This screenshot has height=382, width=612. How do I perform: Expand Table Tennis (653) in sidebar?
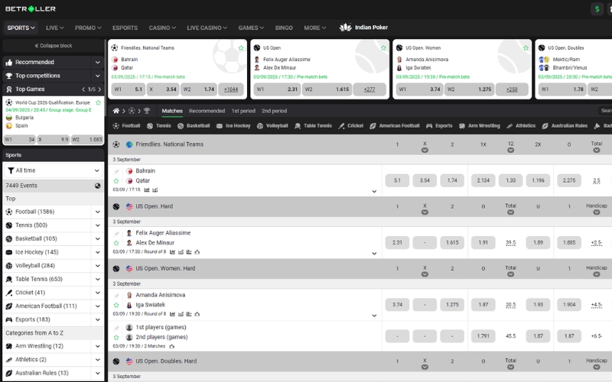pyautogui.click(x=98, y=279)
